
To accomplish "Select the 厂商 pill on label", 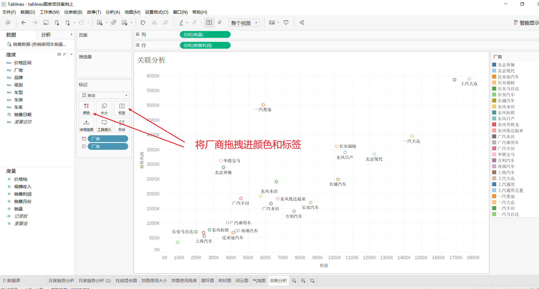I will coord(108,146).
